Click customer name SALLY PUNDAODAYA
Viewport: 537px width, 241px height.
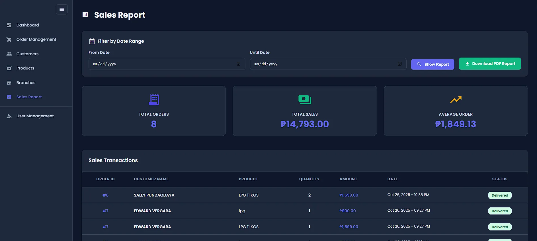click(154, 195)
